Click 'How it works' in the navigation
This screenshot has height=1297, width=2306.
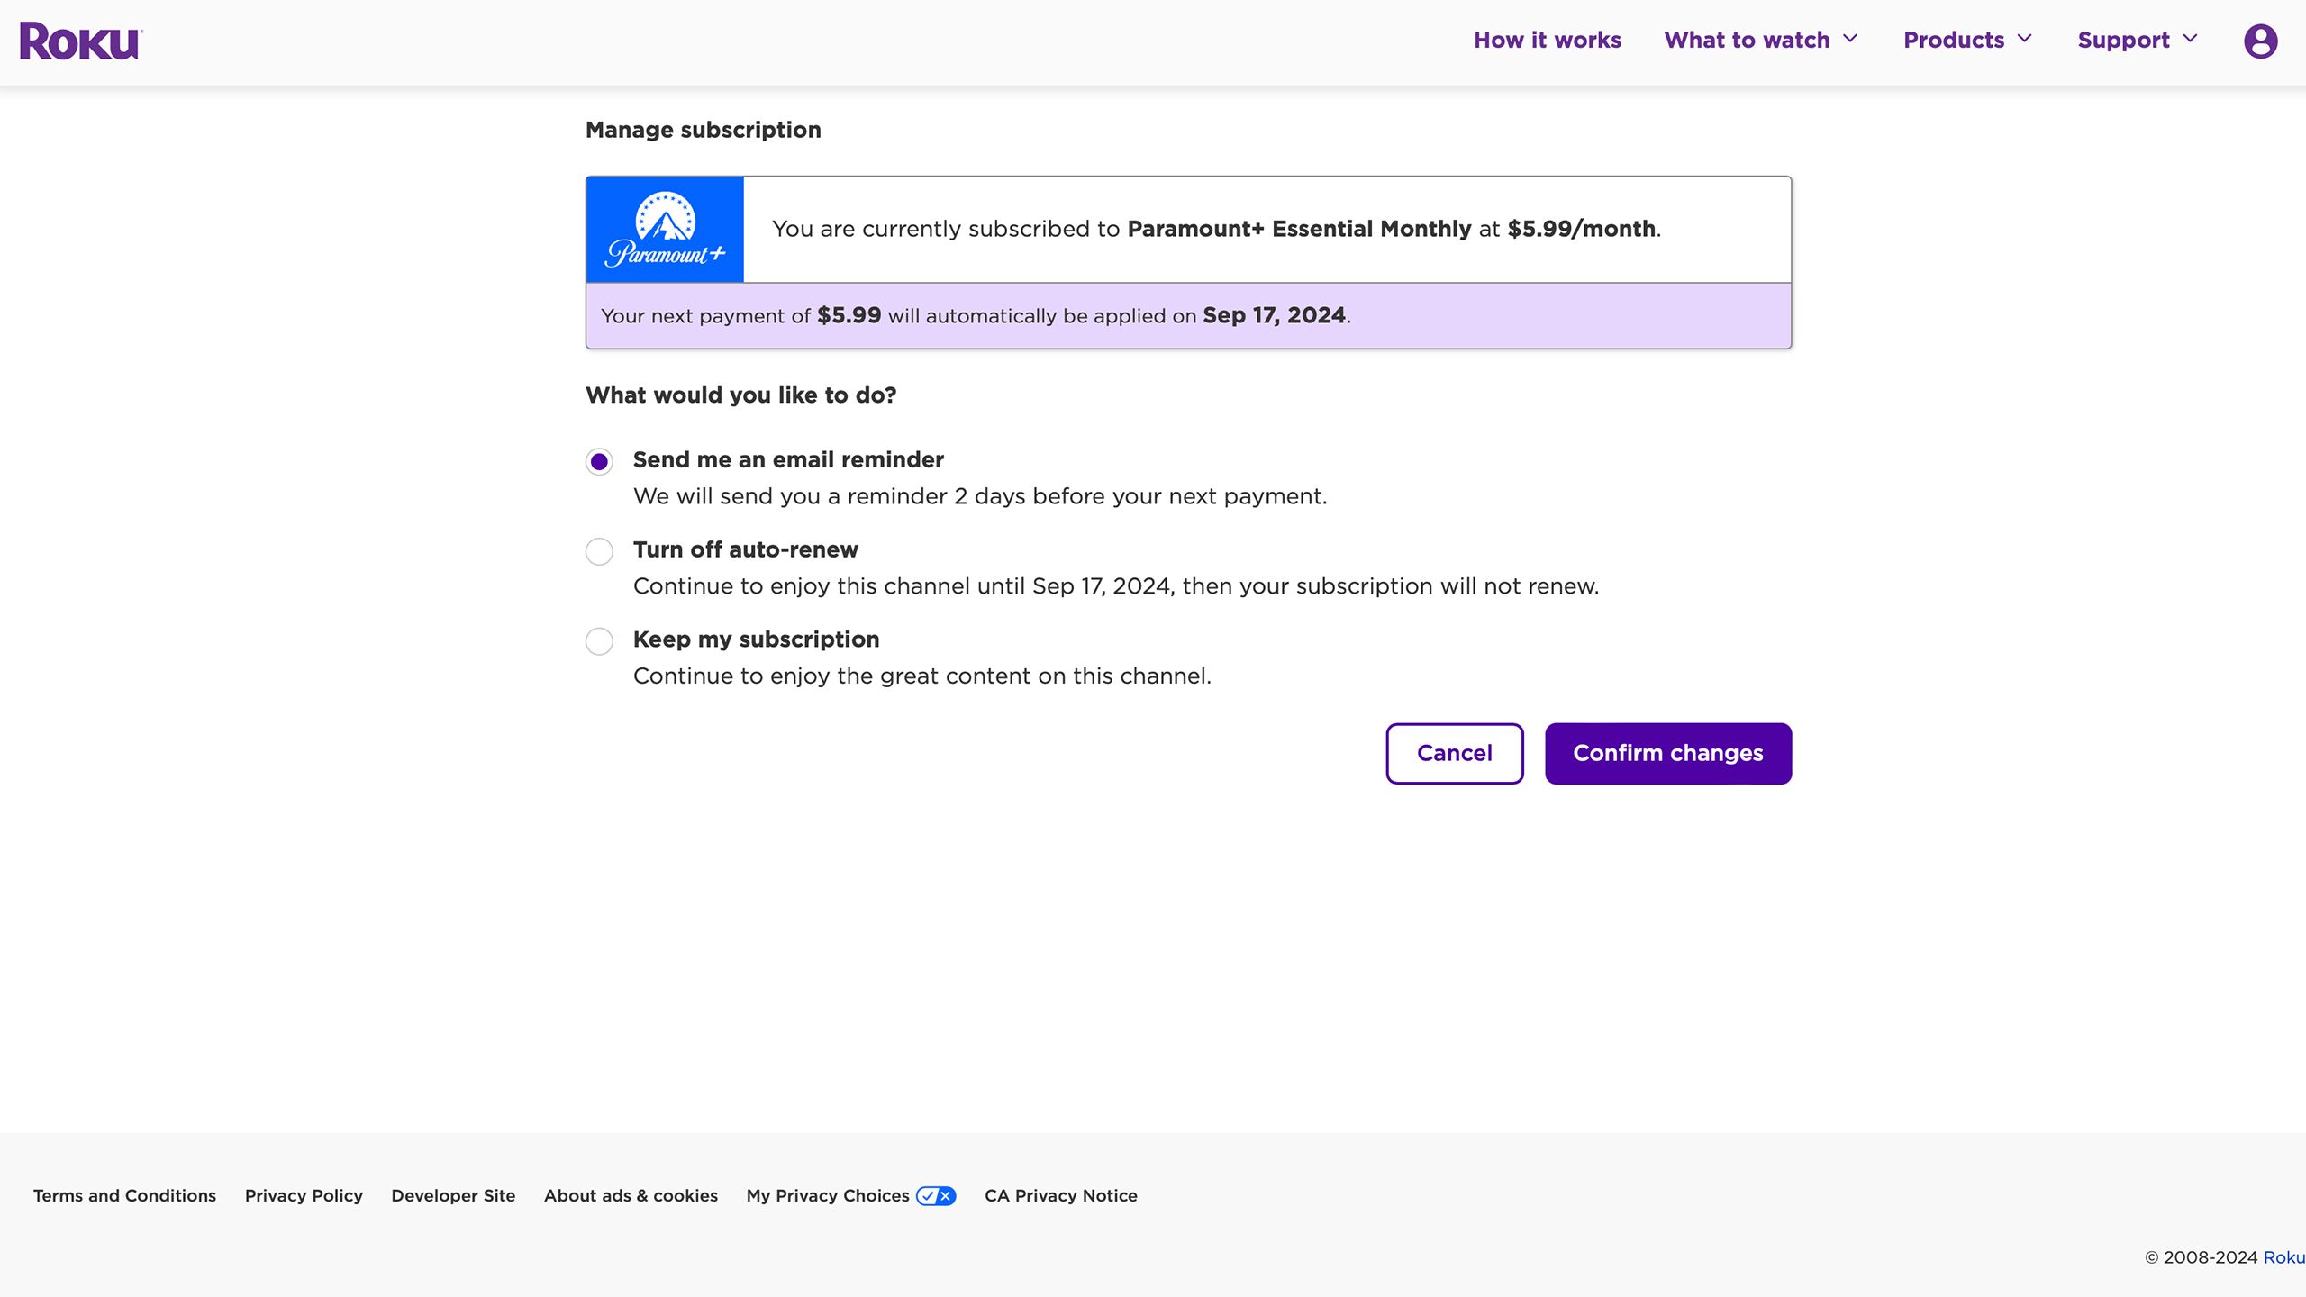pyautogui.click(x=1547, y=40)
